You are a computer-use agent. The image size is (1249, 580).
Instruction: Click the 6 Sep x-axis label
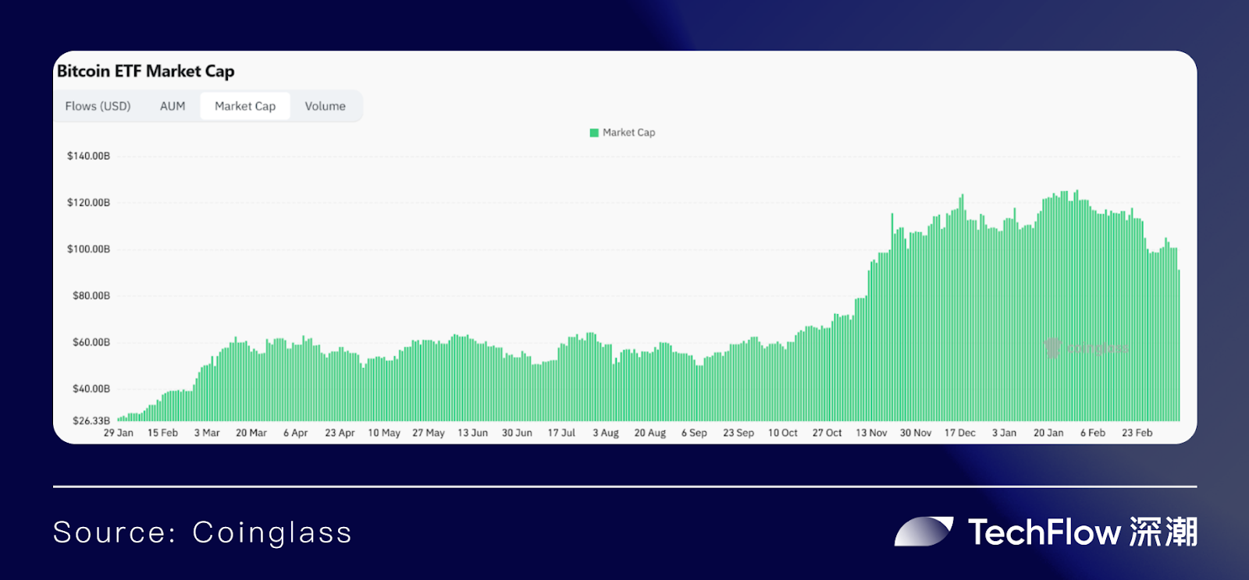point(694,433)
